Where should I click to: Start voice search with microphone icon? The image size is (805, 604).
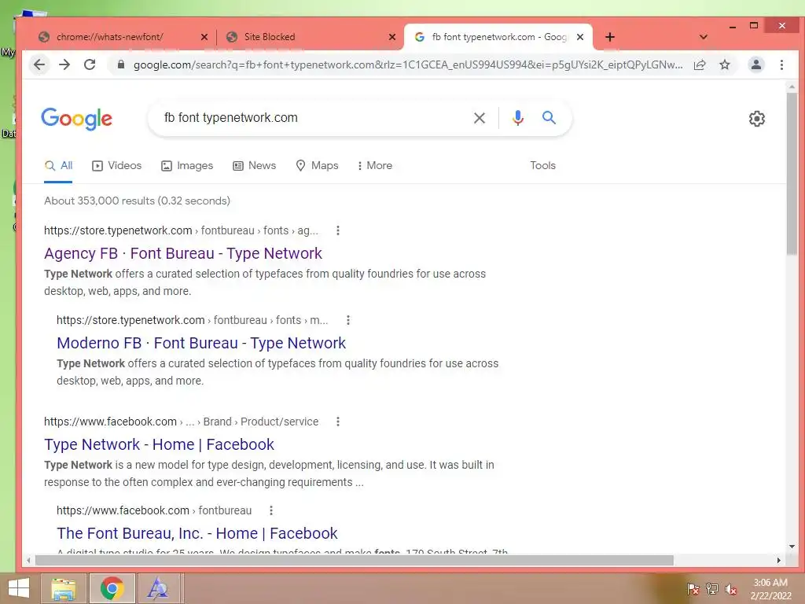coord(517,118)
